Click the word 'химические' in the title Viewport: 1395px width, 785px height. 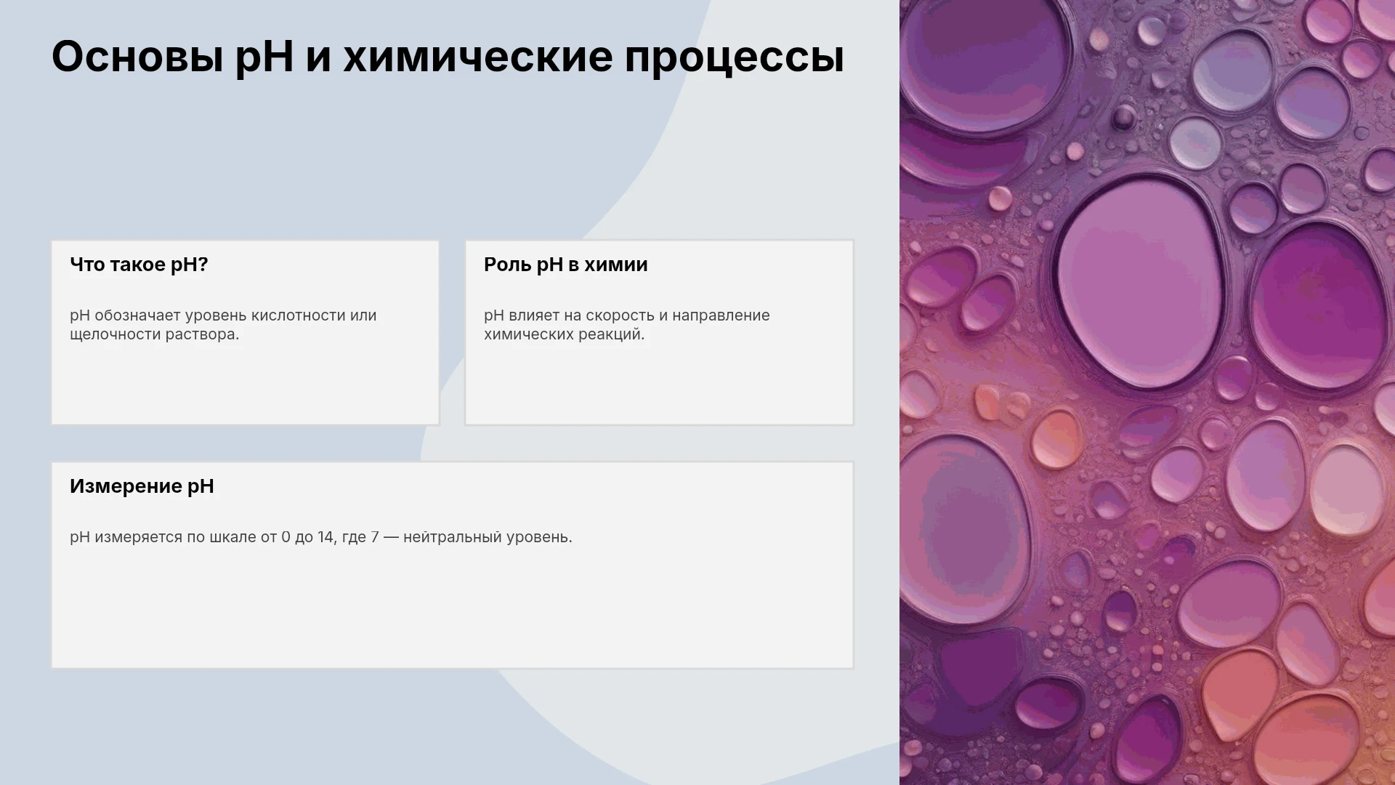tap(478, 57)
